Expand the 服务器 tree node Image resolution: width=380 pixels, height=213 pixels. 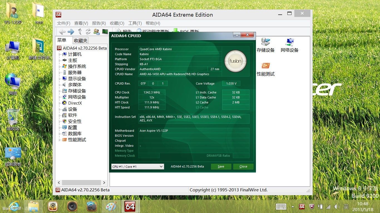pos(59,73)
